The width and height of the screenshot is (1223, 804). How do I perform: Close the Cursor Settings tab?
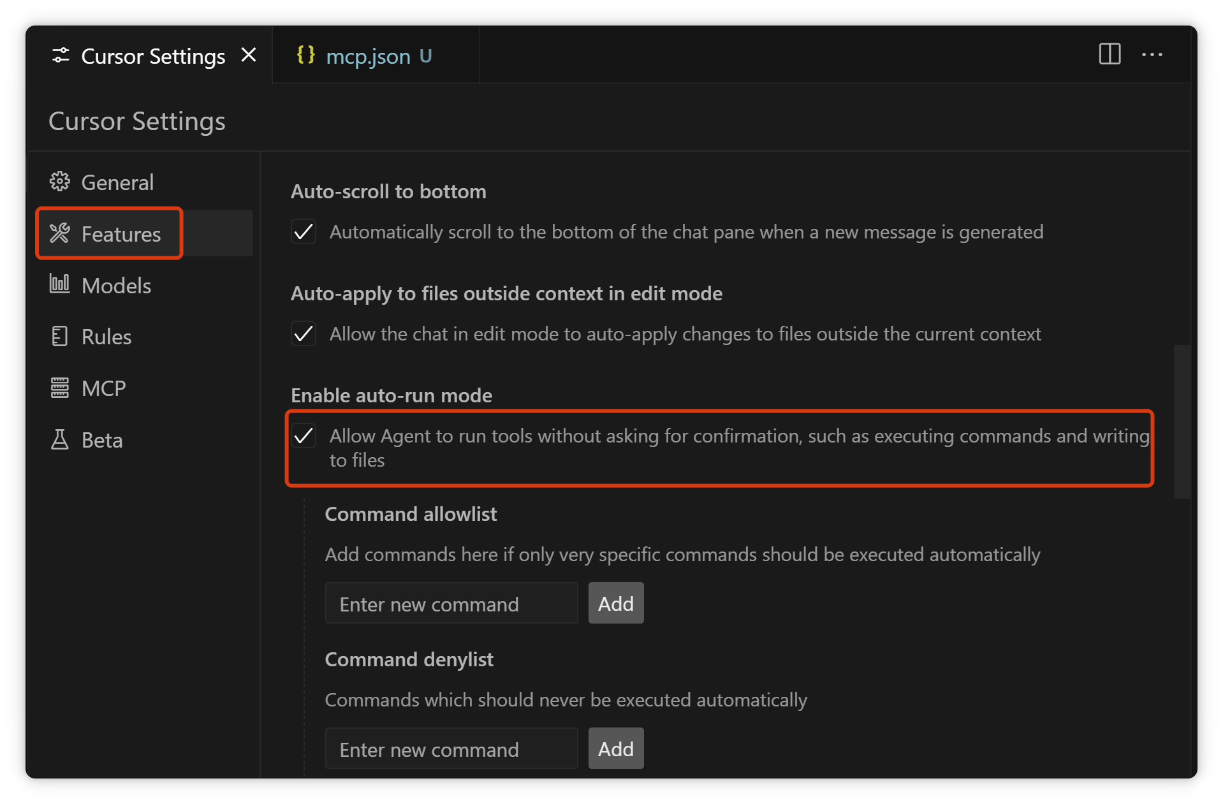coord(249,55)
